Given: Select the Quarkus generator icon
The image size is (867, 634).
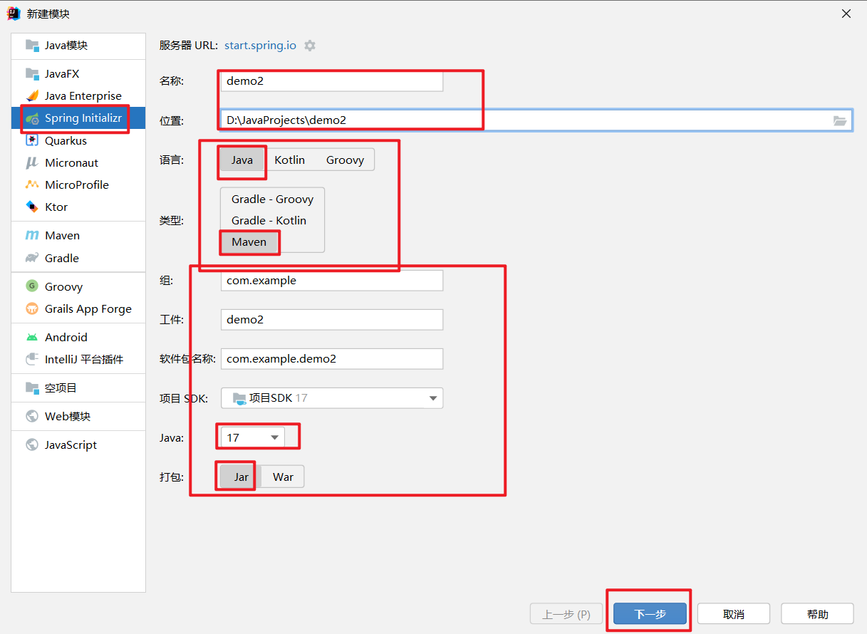Looking at the screenshot, I should coord(32,141).
